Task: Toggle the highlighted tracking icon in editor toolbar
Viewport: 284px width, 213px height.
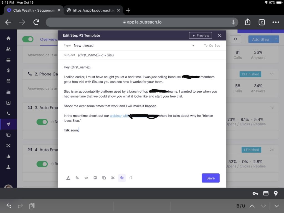Action: click(x=122, y=178)
